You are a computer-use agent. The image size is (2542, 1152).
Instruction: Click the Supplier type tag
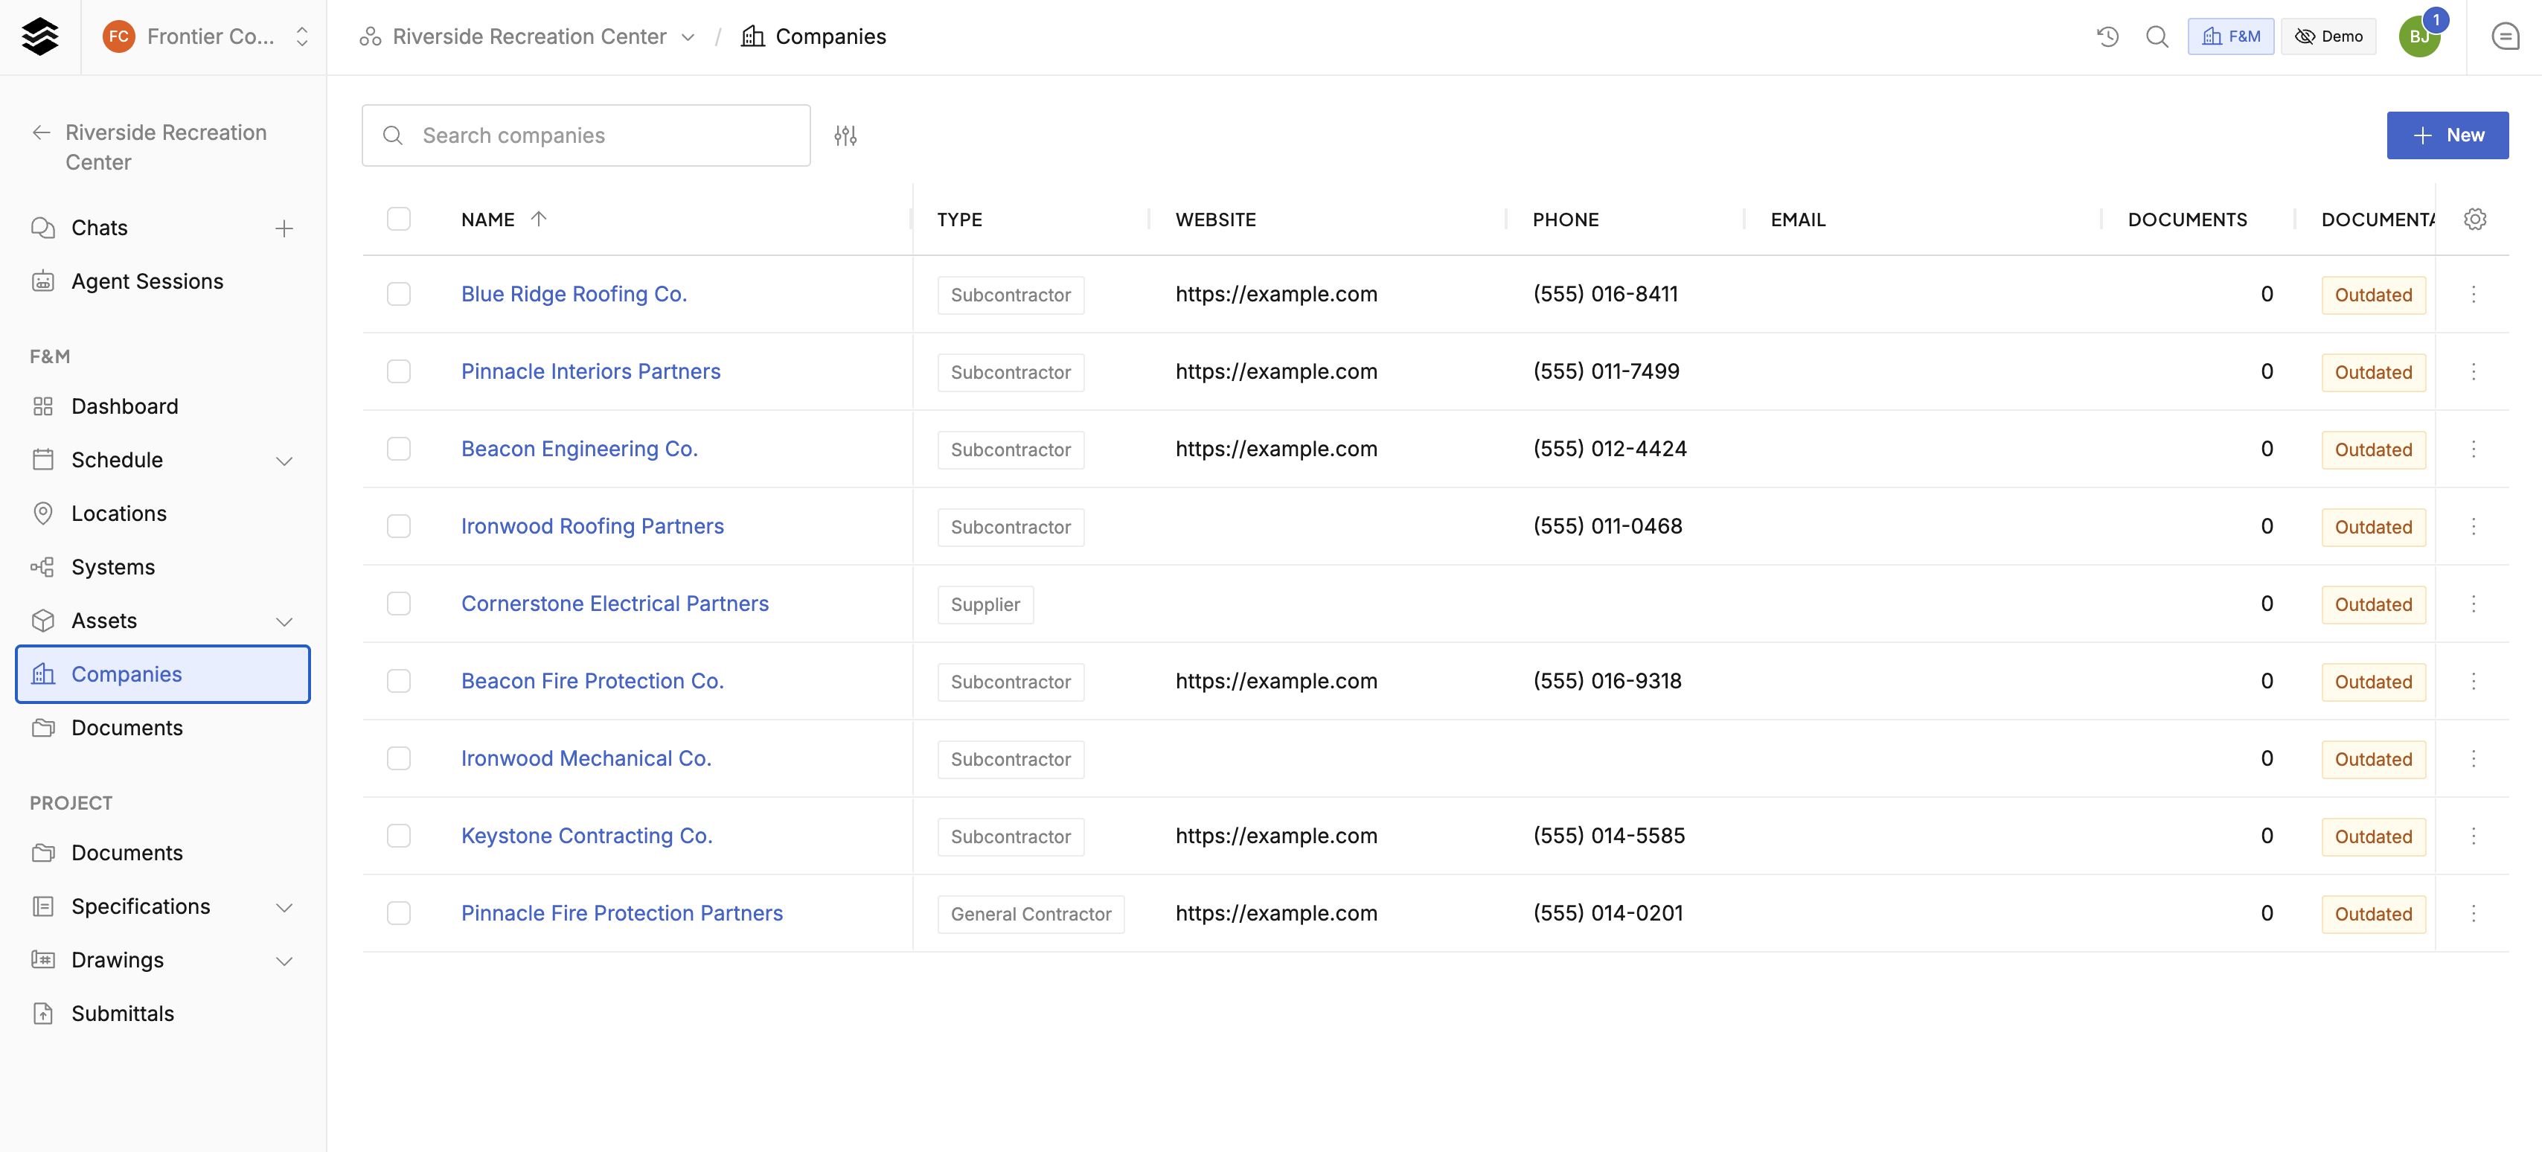click(x=985, y=604)
